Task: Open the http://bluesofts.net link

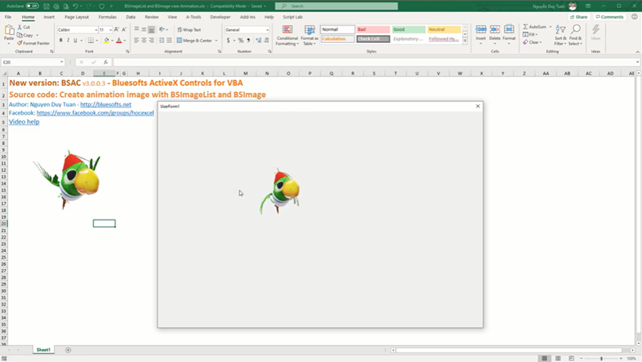Action: (x=106, y=104)
